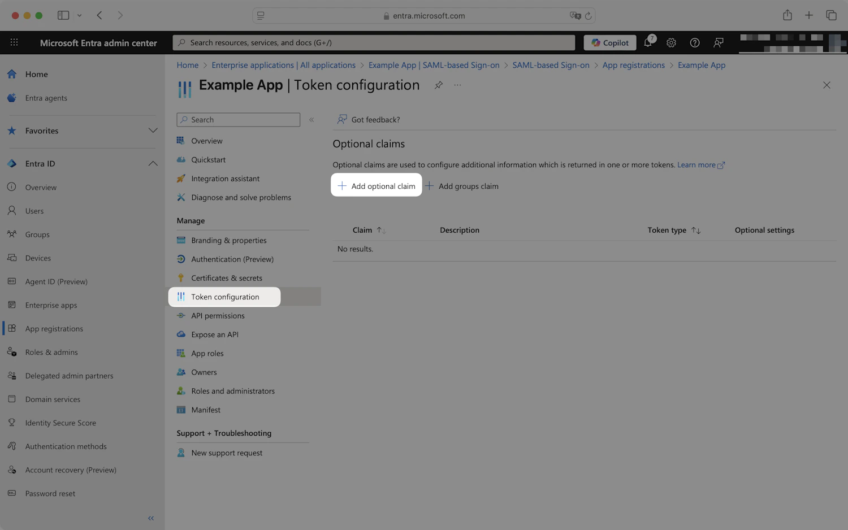This screenshot has height=530, width=848.
Task: Select Token configuration in Manage menu
Action: point(224,297)
